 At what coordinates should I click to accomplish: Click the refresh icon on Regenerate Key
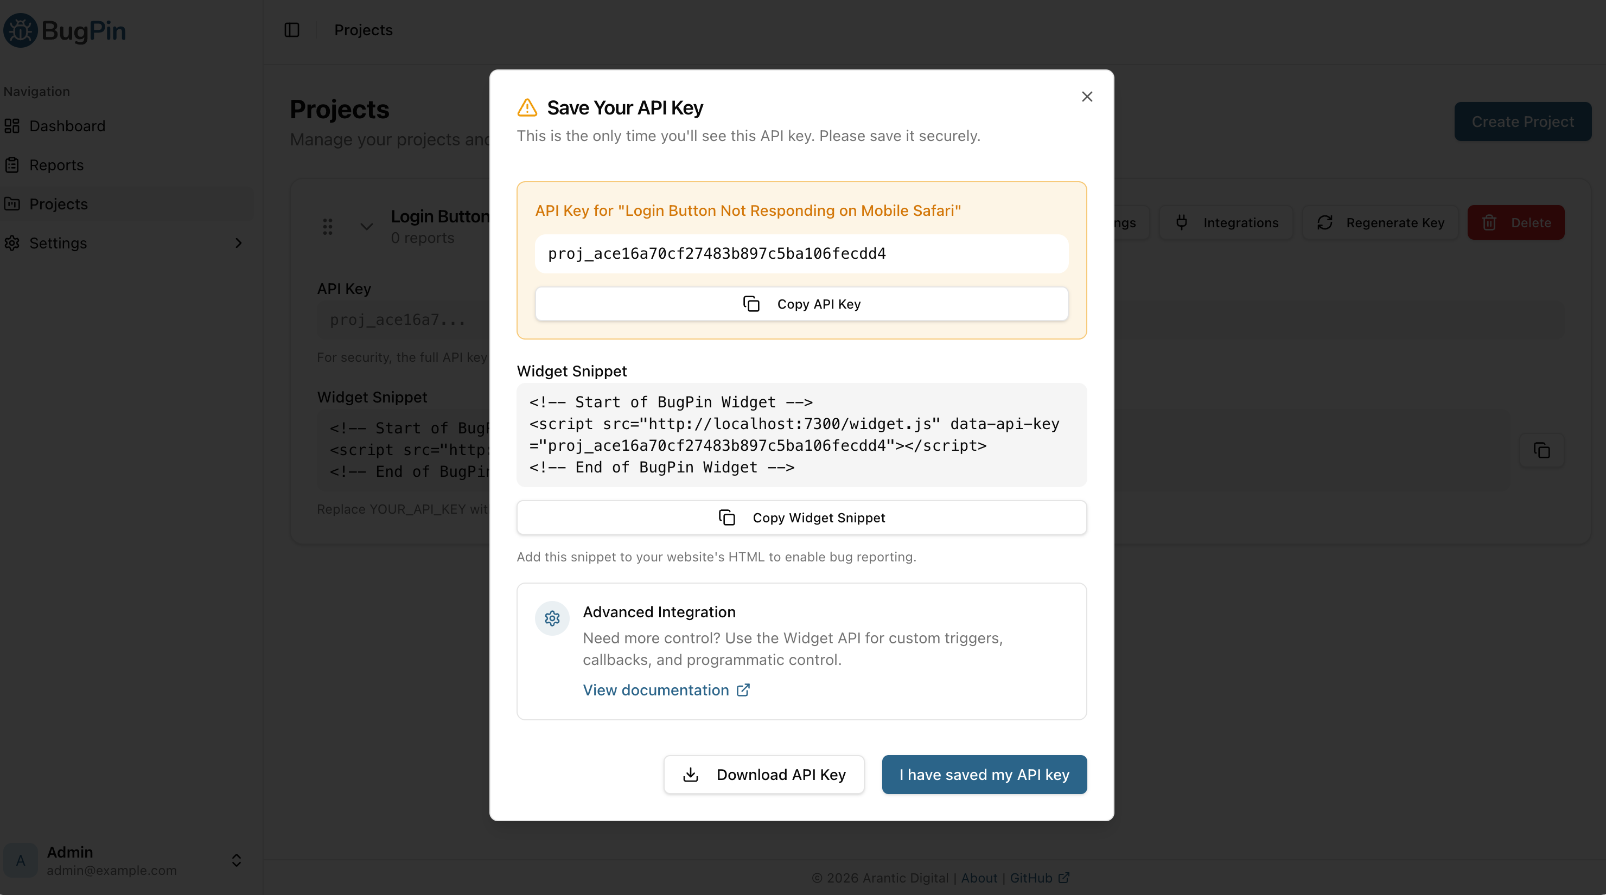pos(1325,222)
